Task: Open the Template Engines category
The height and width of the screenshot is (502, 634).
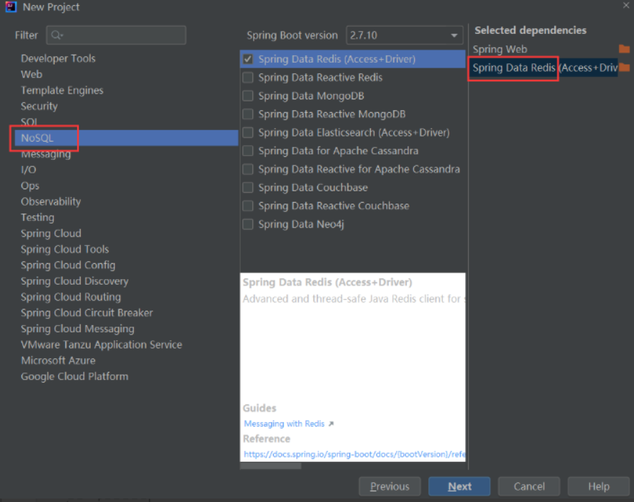Action: (x=62, y=90)
